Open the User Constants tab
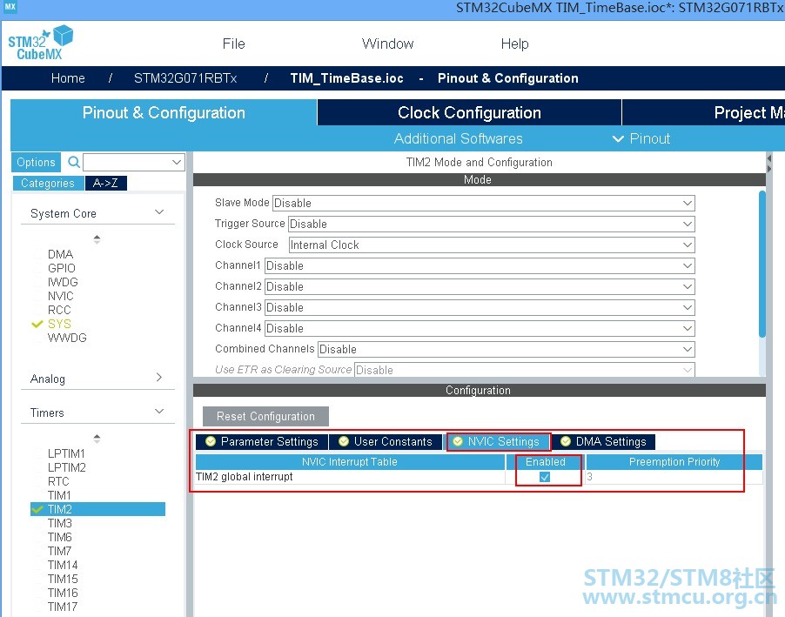 coord(386,441)
